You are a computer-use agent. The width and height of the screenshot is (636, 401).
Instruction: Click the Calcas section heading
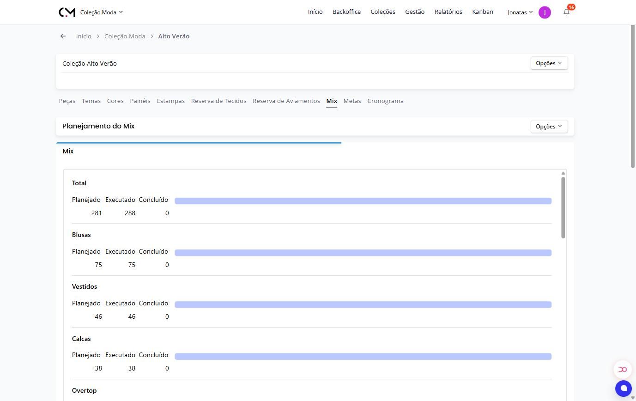click(x=81, y=339)
